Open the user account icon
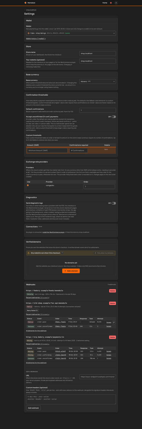 tap(116, 3)
